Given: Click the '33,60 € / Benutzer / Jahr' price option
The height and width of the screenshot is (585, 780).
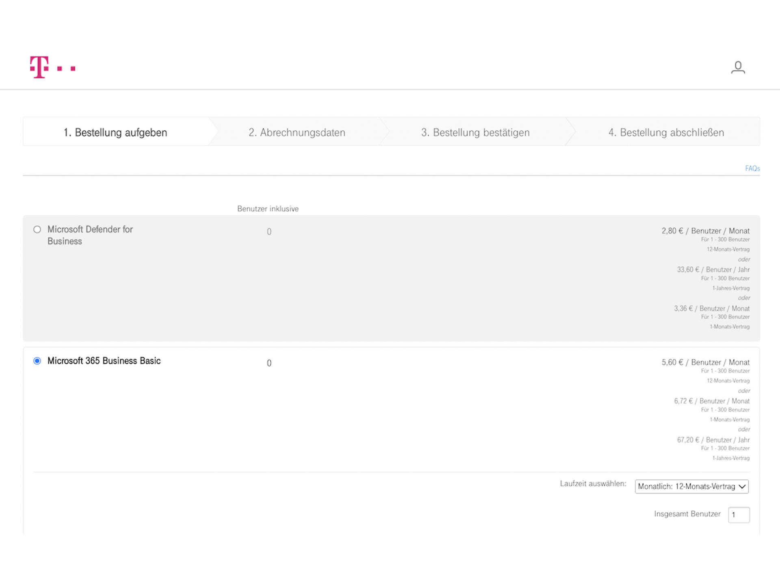Looking at the screenshot, I should tap(713, 269).
